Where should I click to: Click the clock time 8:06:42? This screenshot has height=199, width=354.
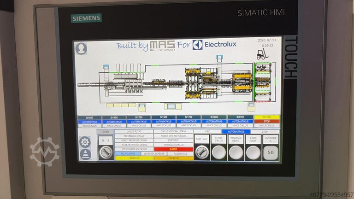point(267,46)
